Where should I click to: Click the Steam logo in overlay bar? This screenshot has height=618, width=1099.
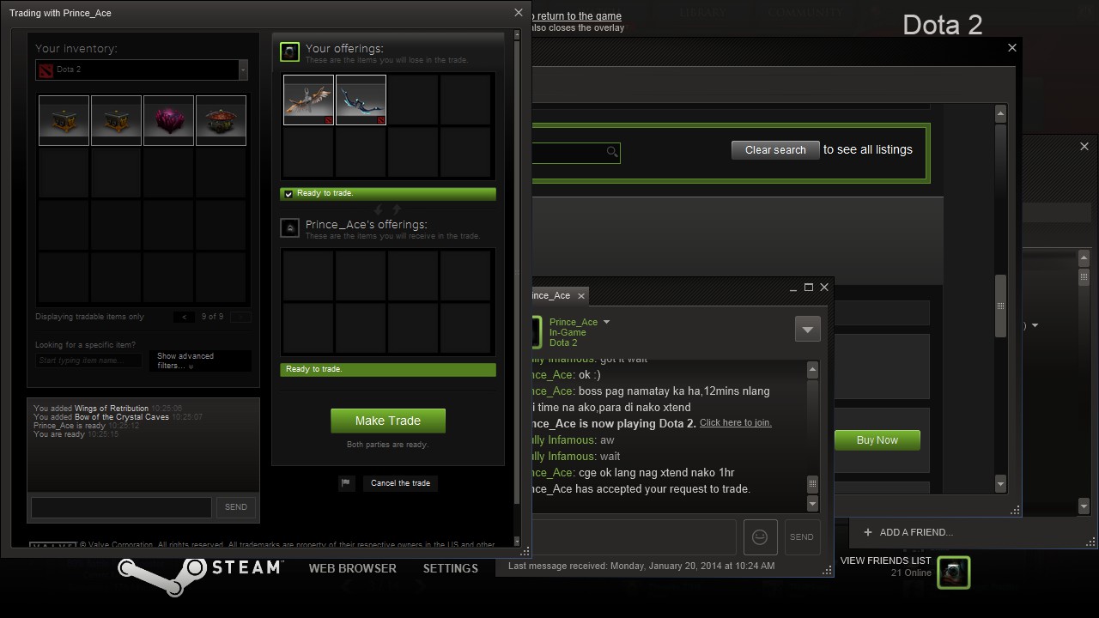tap(200, 575)
